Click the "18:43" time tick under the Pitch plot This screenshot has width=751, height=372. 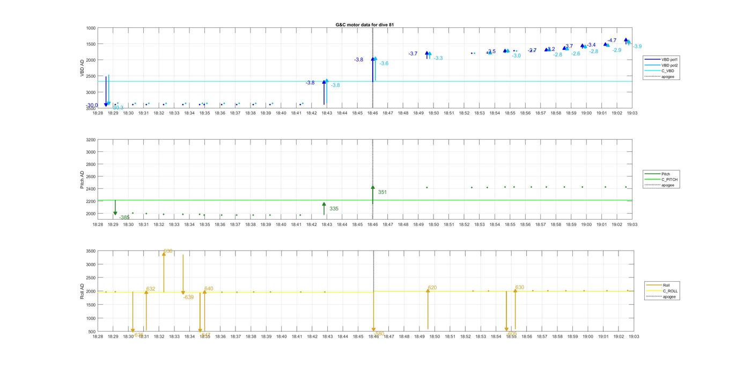click(x=327, y=224)
